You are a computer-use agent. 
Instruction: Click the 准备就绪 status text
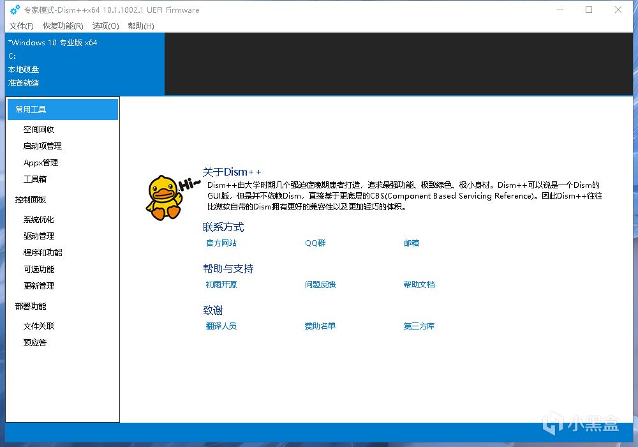click(x=24, y=83)
